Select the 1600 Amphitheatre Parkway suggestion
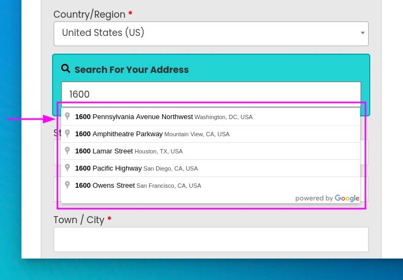 pyautogui.click(x=210, y=134)
